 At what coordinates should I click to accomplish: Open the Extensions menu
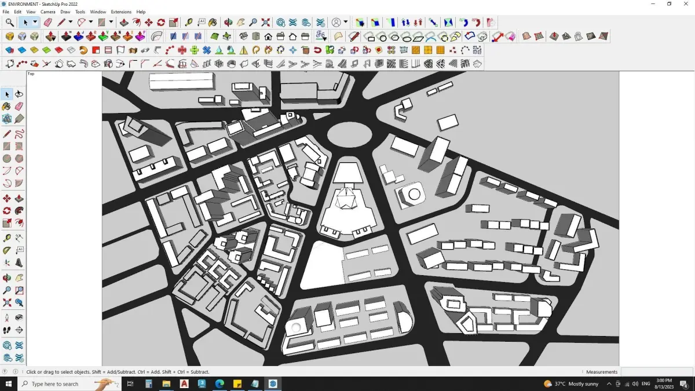pos(121,12)
